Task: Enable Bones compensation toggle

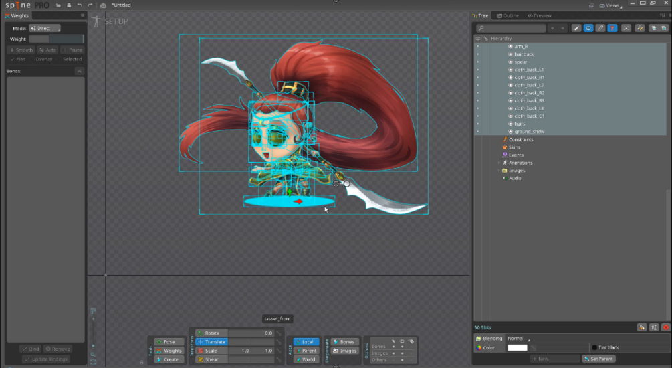Action: click(x=344, y=342)
